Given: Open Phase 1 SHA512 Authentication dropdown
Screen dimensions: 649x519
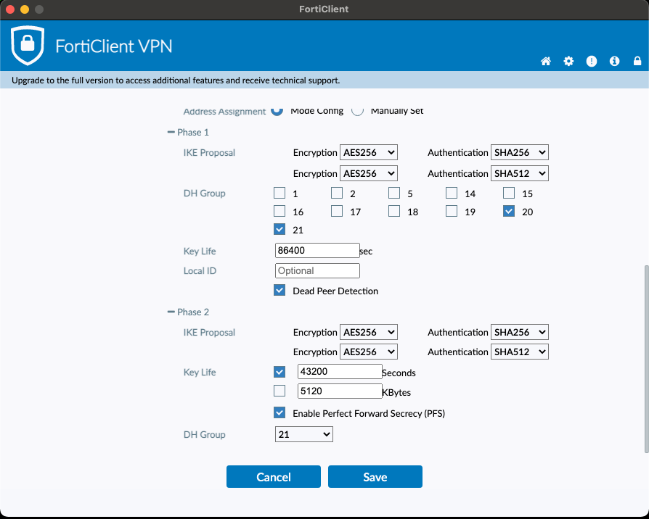Looking at the screenshot, I should (520, 173).
